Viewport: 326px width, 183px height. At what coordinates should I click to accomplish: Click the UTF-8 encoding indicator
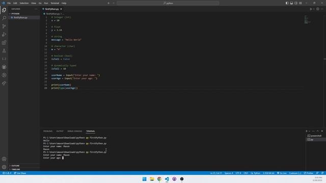(238, 173)
